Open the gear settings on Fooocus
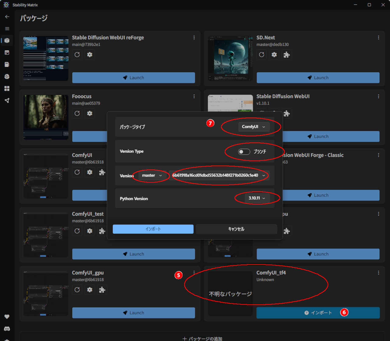The width and height of the screenshot is (390, 341). (x=90, y=113)
